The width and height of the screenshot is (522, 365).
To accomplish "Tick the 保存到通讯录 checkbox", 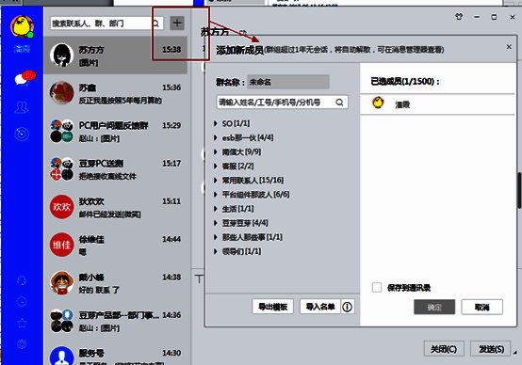I will point(377,287).
